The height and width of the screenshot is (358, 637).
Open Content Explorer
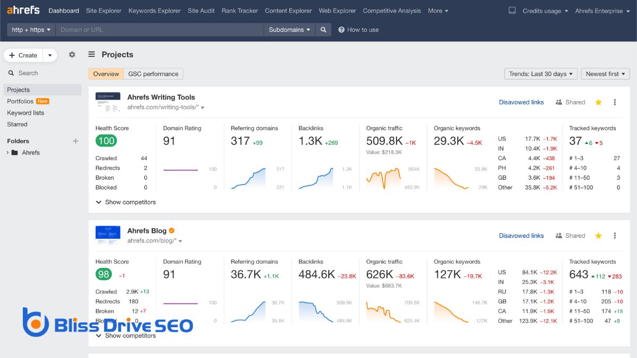[288, 11]
